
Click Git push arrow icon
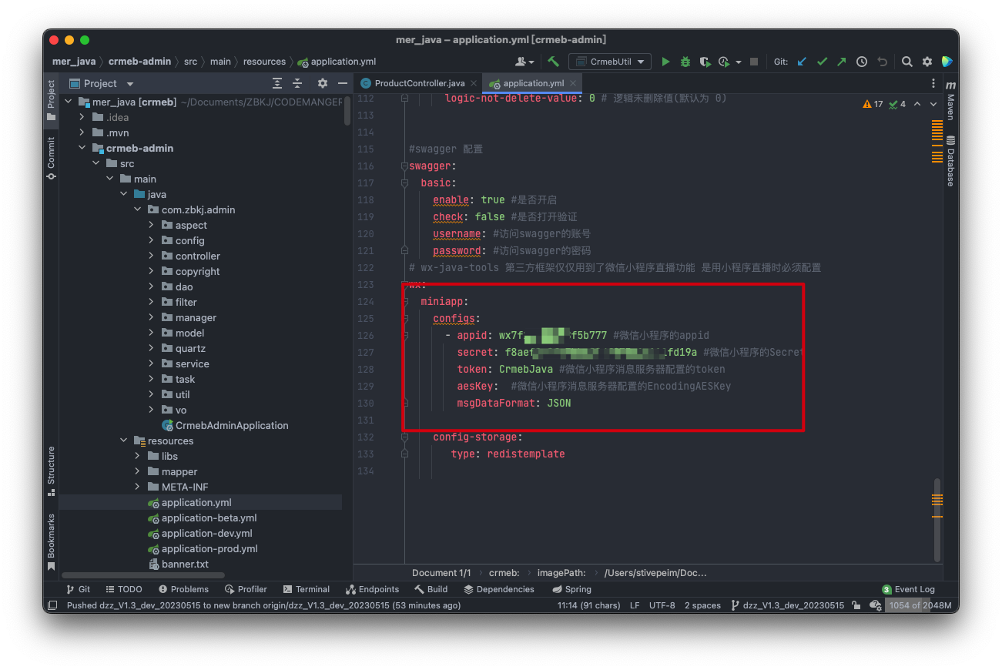(x=842, y=62)
